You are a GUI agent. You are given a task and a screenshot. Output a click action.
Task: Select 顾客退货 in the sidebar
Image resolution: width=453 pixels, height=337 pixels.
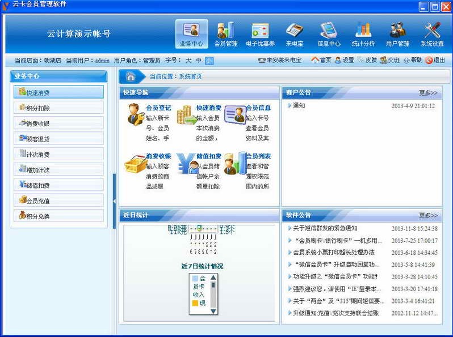(x=58, y=138)
